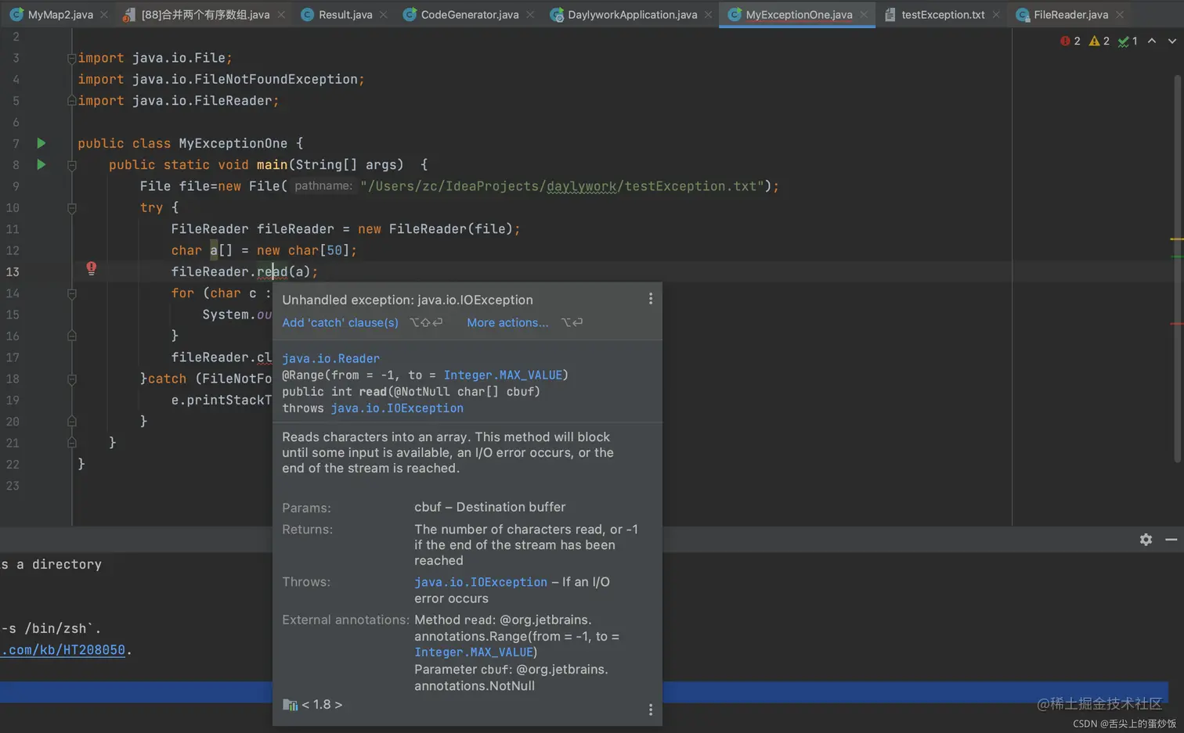Close the DaylyworkApplication.java tab
This screenshot has width=1184, height=733.
(x=708, y=15)
